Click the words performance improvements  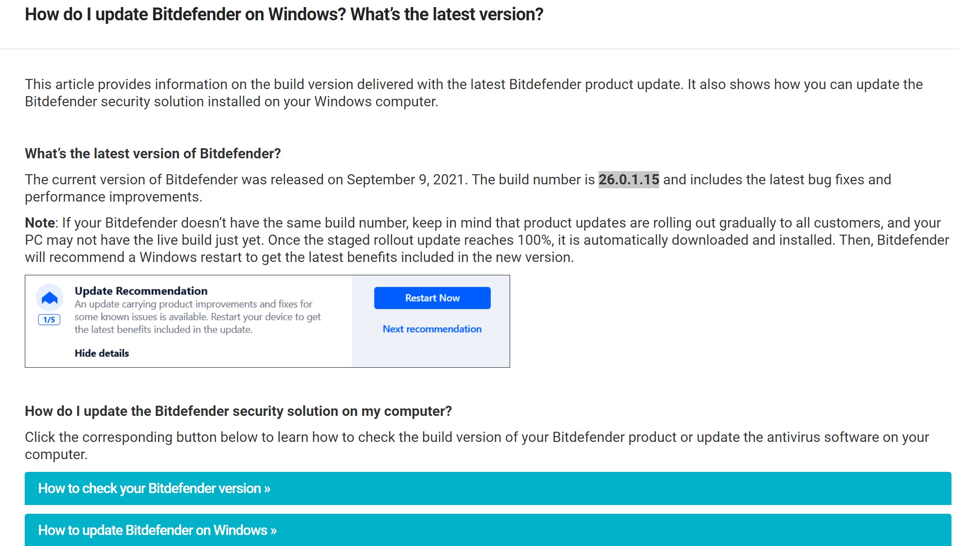(113, 197)
